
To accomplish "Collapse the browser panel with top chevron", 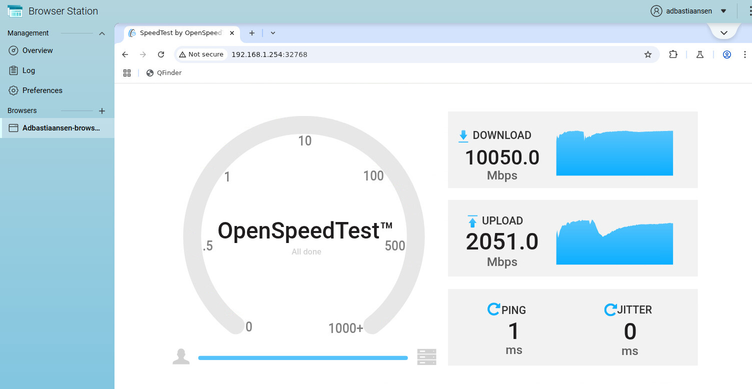I will click(723, 33).
